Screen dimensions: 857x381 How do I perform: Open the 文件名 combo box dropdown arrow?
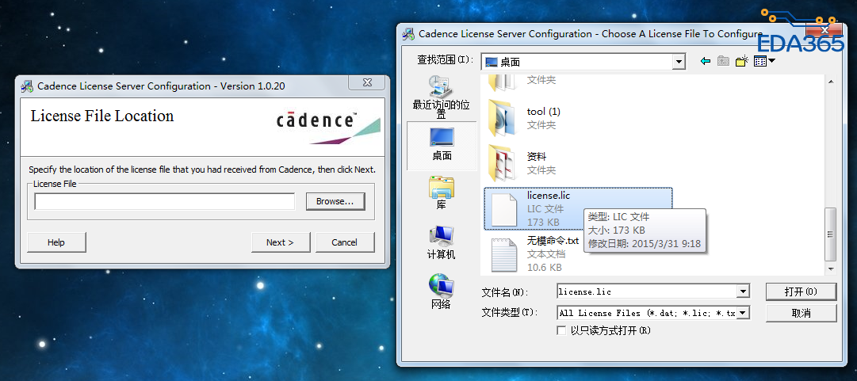(743, 291)
